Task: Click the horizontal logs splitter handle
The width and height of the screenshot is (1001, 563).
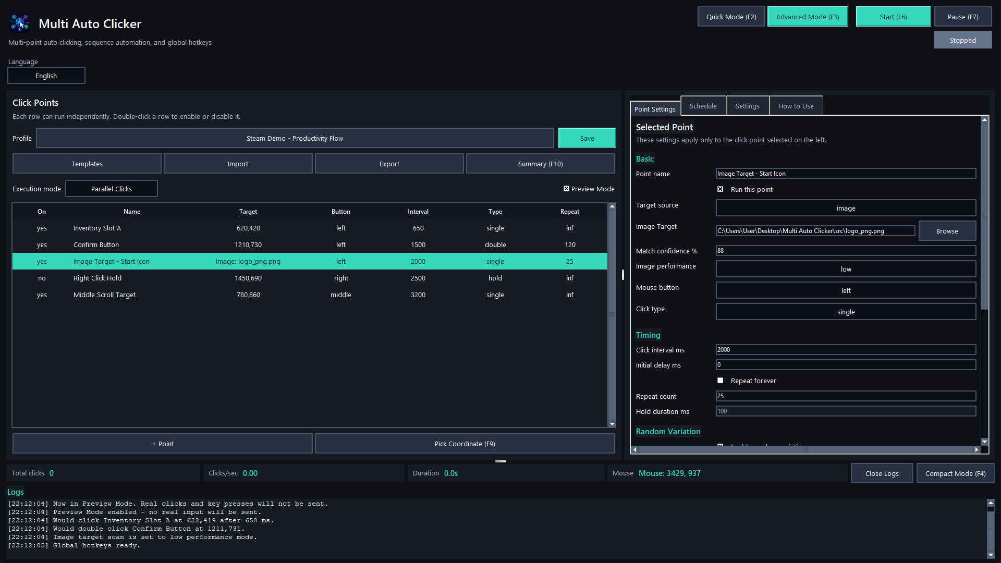Action: click(x=500, y=461)
